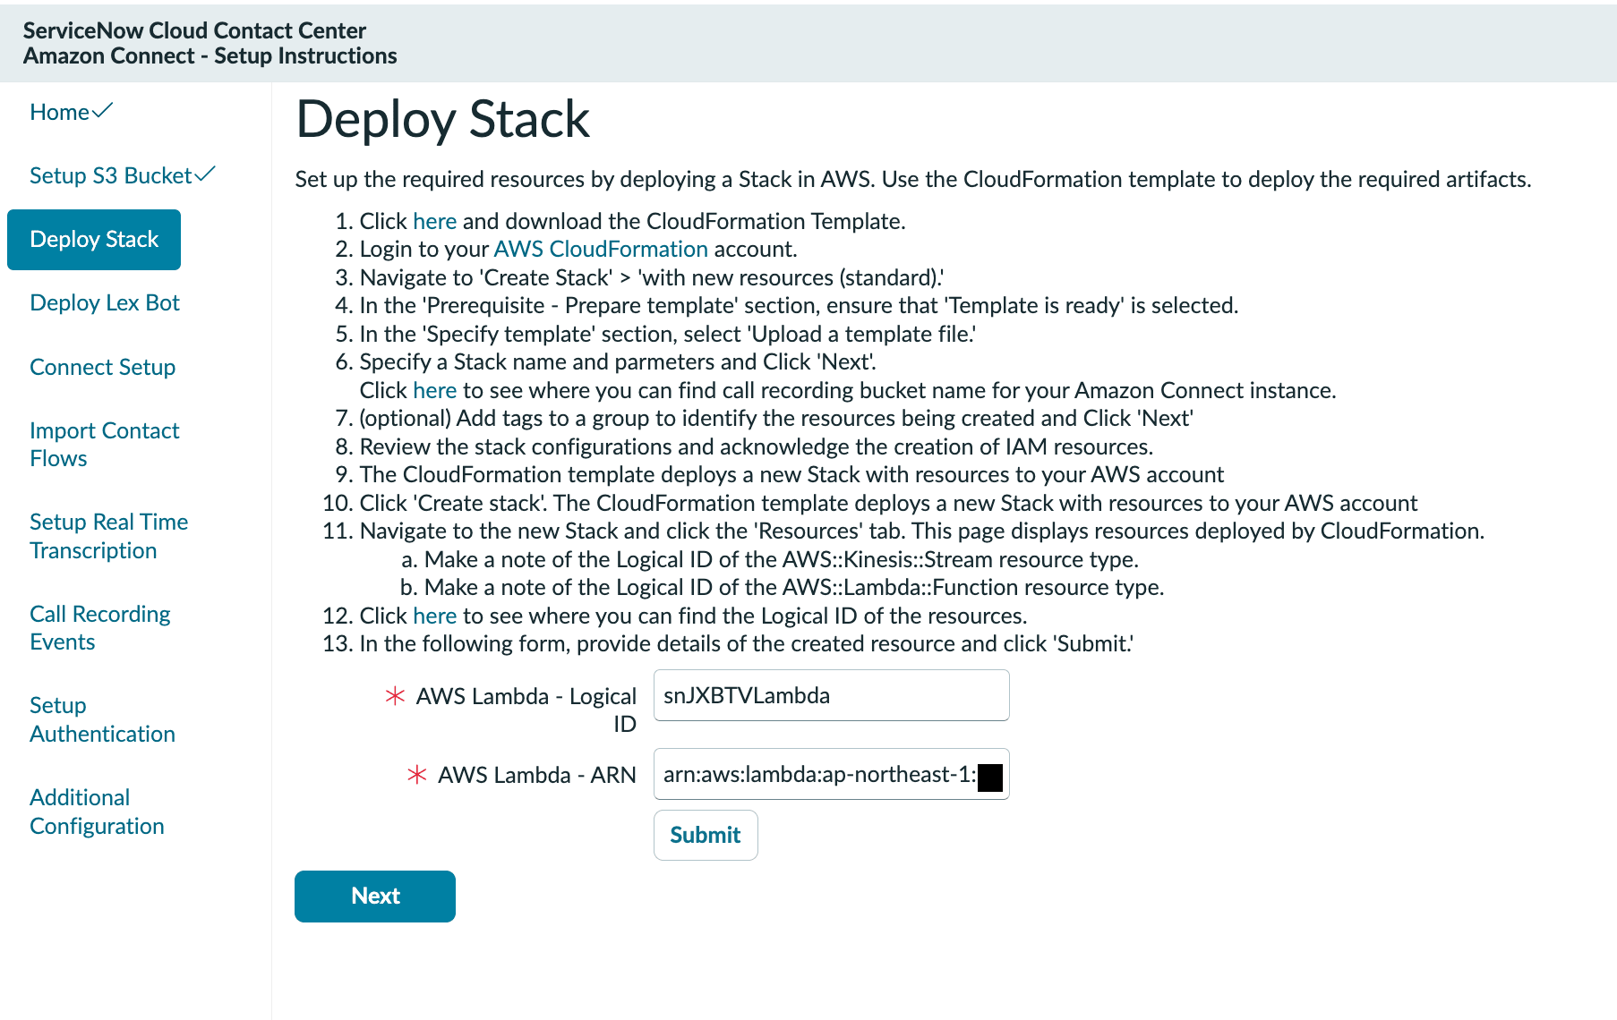Go to Setup S3 Bucket step

pos(111,175)
